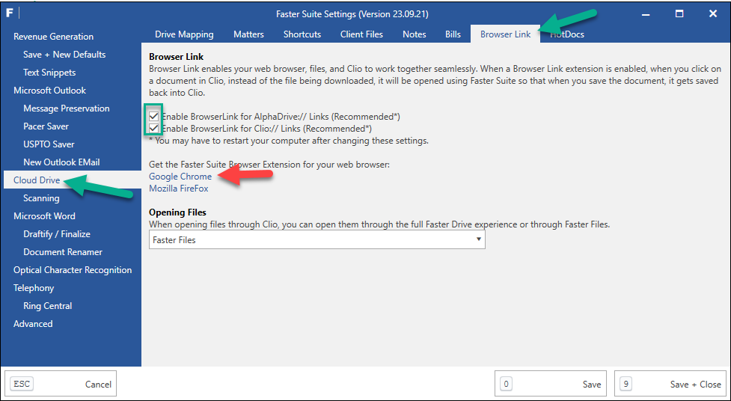731x401 pixels.
Task: Open the HotDocs tab
Action: [567, 34]
